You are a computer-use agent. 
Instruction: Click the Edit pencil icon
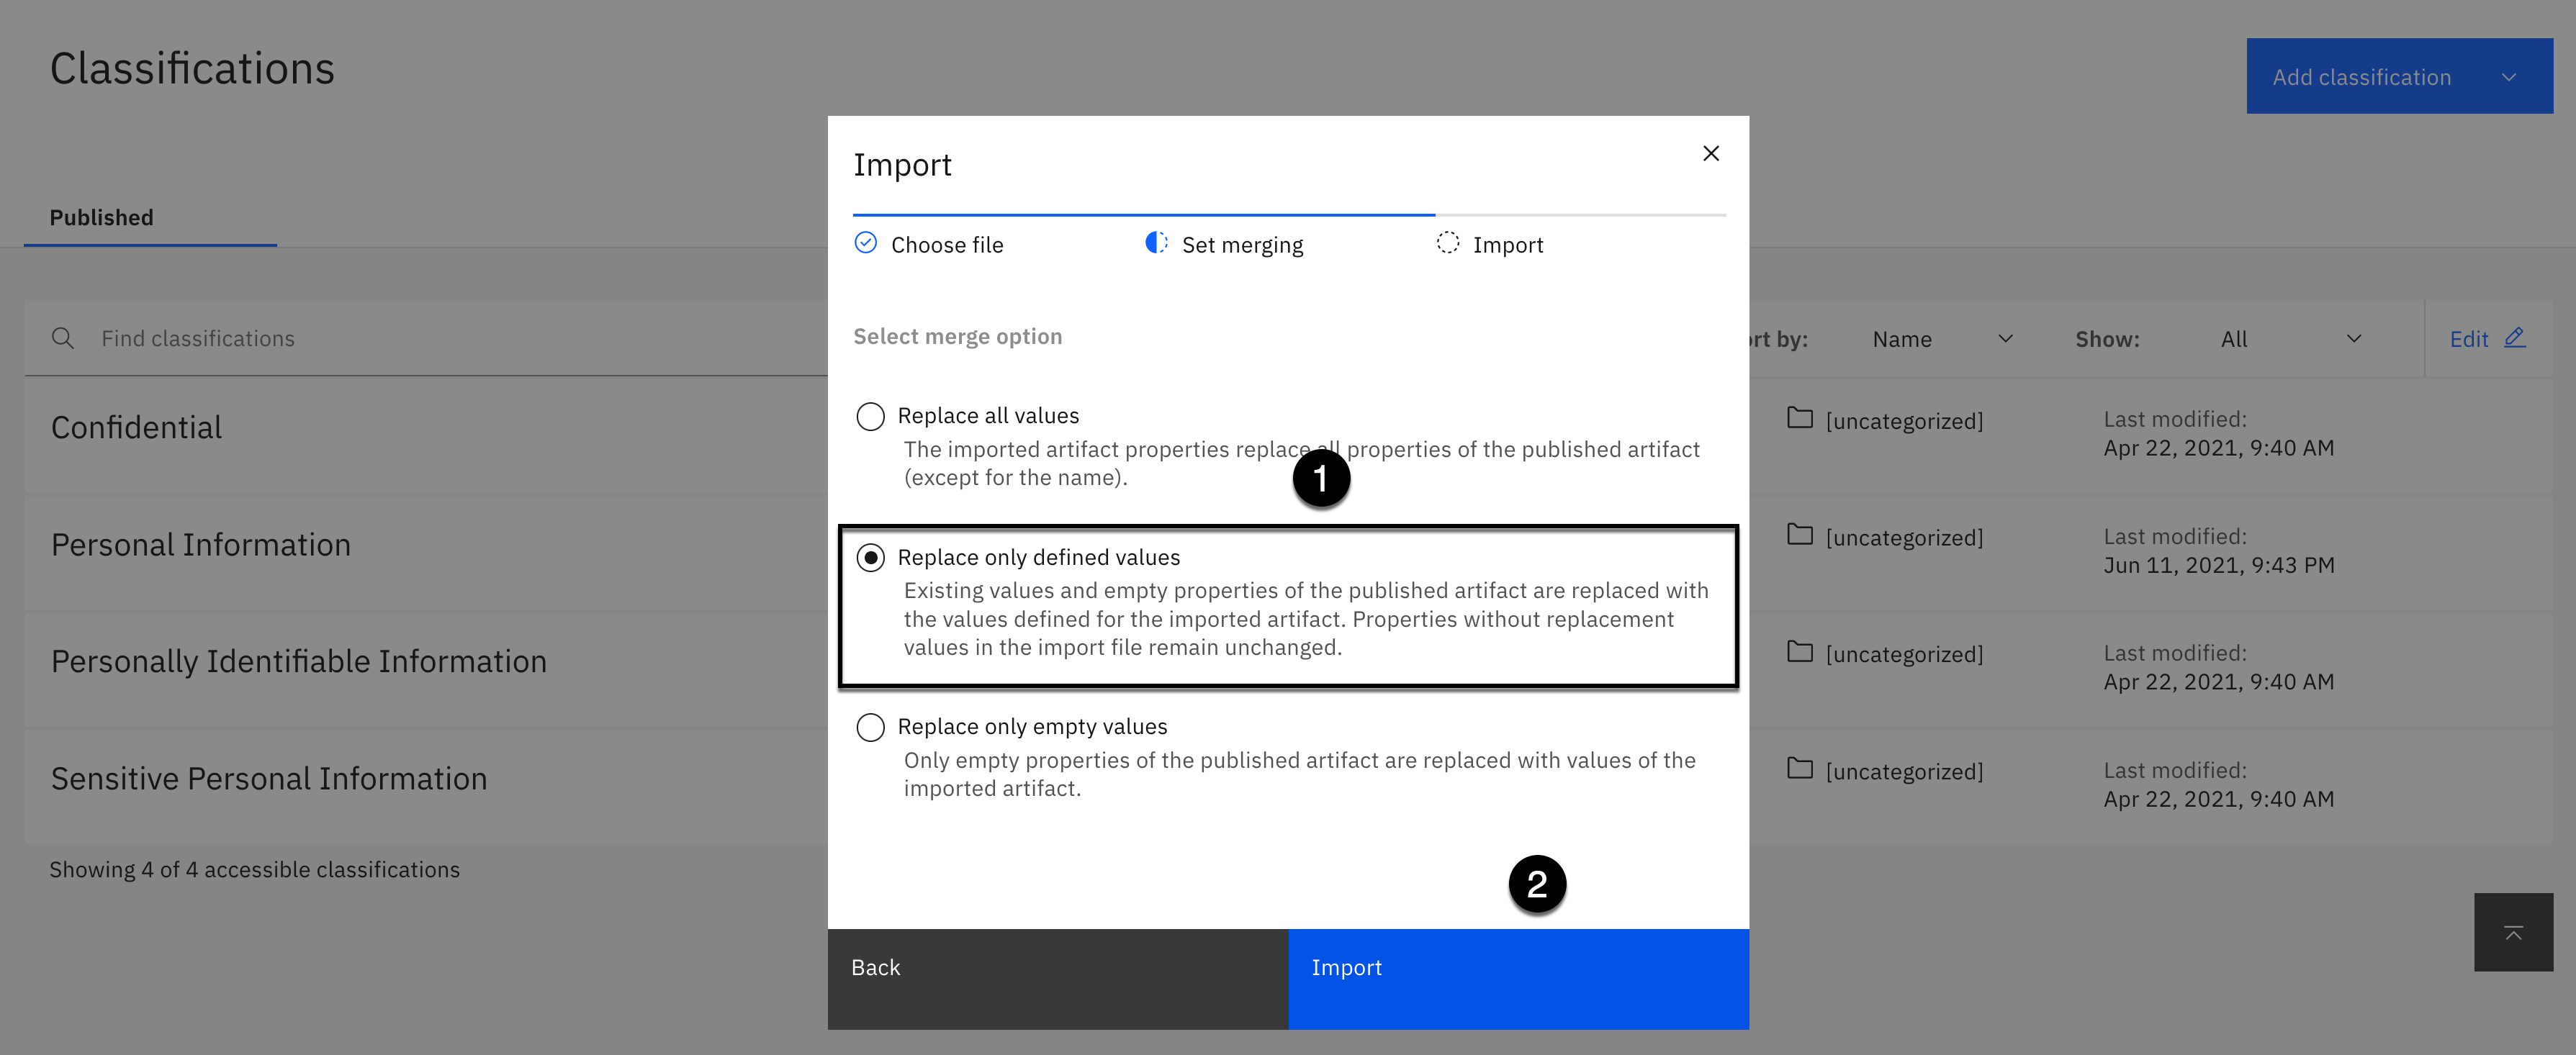2514,338
